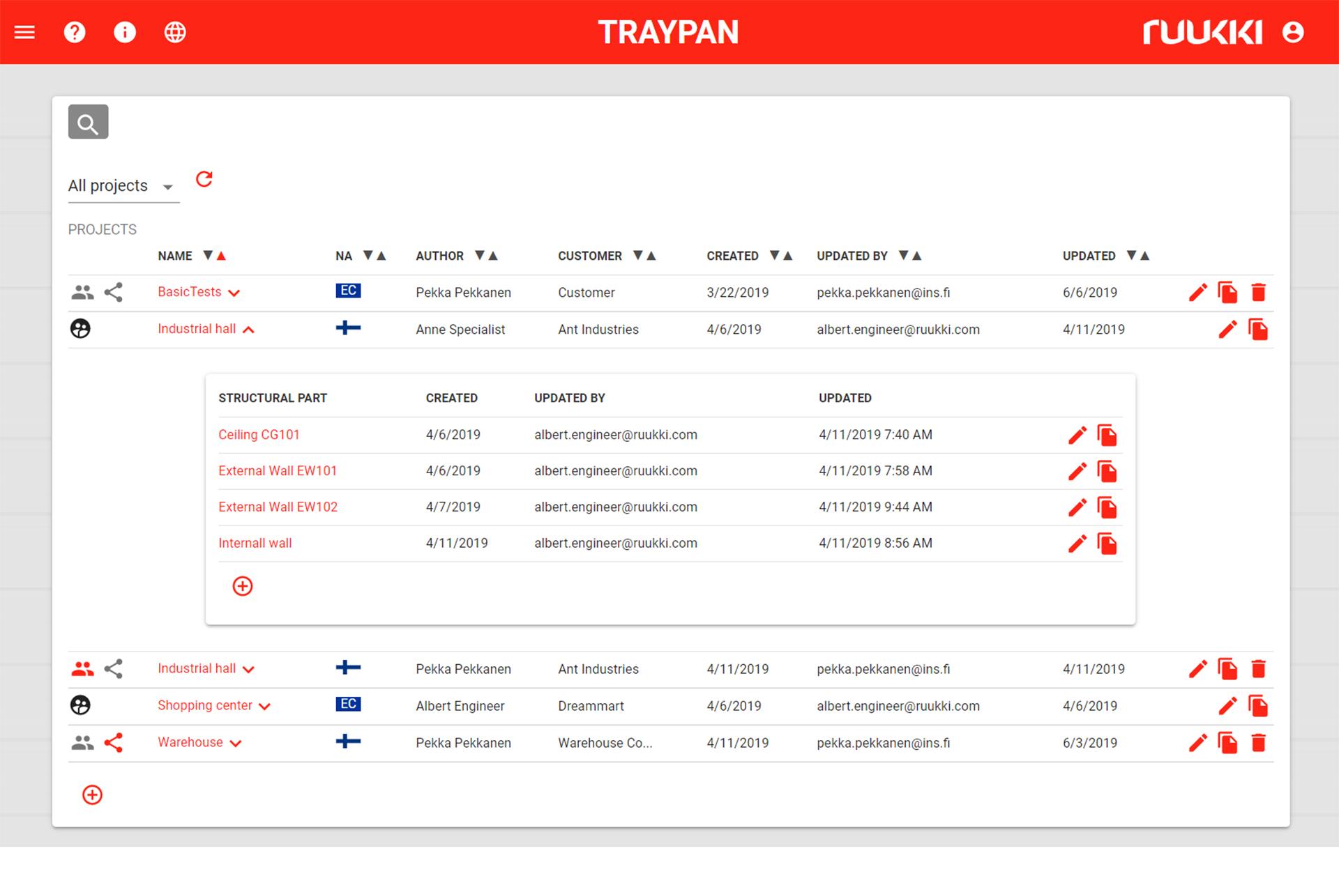
Task: Edit the External Wall EW101 part
Action: [x=1077, y=472]
